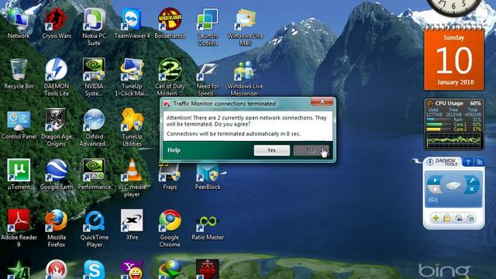Launch µTorrent shortcut
This screenshot has height=279, width=496.
click(19, 175)
